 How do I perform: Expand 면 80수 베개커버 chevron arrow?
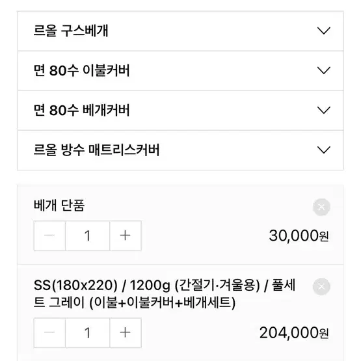pos(324,110)
